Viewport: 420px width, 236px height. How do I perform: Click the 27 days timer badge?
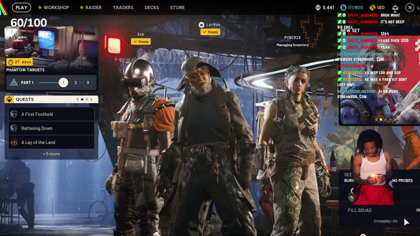point(20,62)
